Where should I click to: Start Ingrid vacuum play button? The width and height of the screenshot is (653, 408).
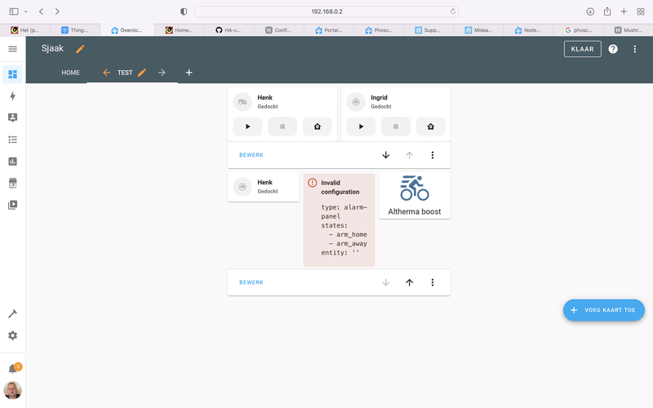[x=361, y=126]
